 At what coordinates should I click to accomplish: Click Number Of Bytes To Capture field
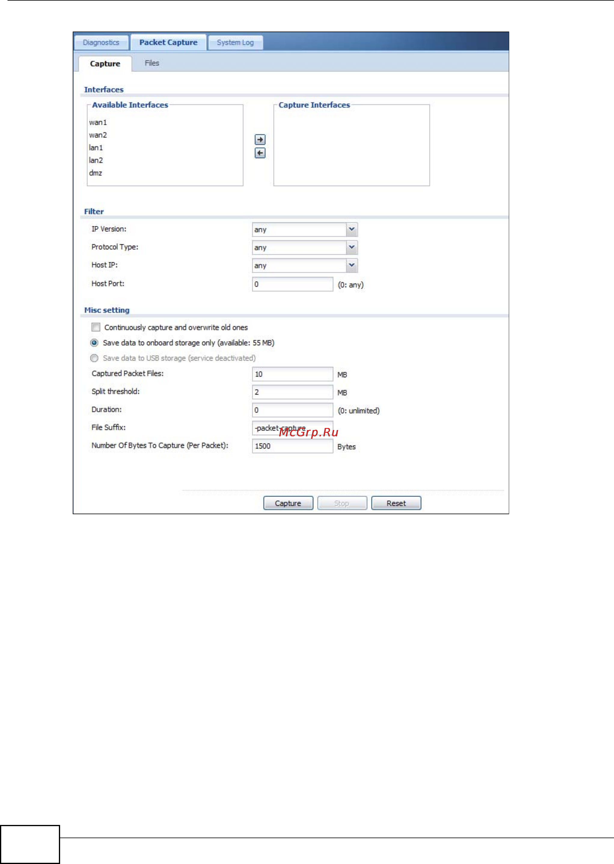[x=293, y=446]
